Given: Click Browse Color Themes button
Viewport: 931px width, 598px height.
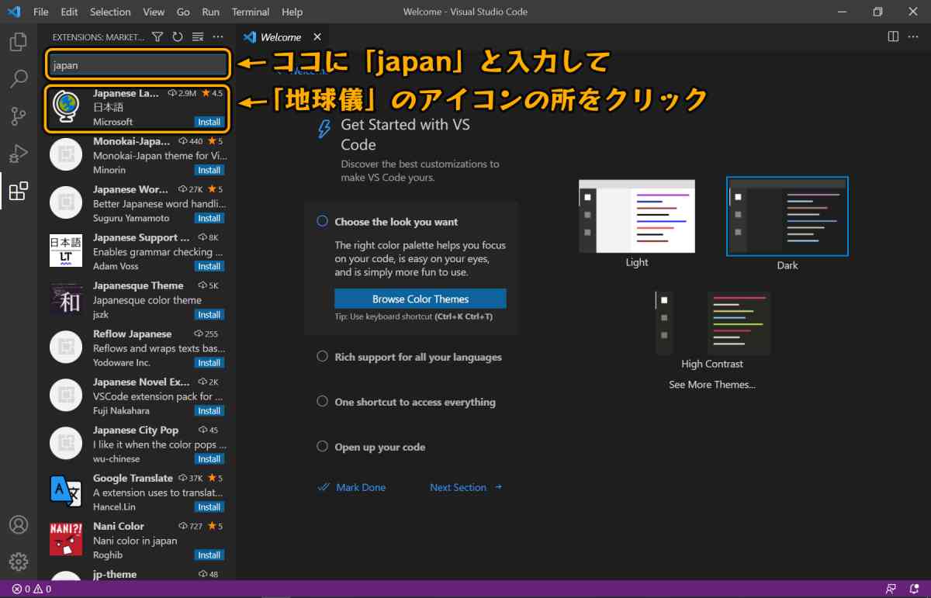Looking at the screenshot, I should point(421,299).
